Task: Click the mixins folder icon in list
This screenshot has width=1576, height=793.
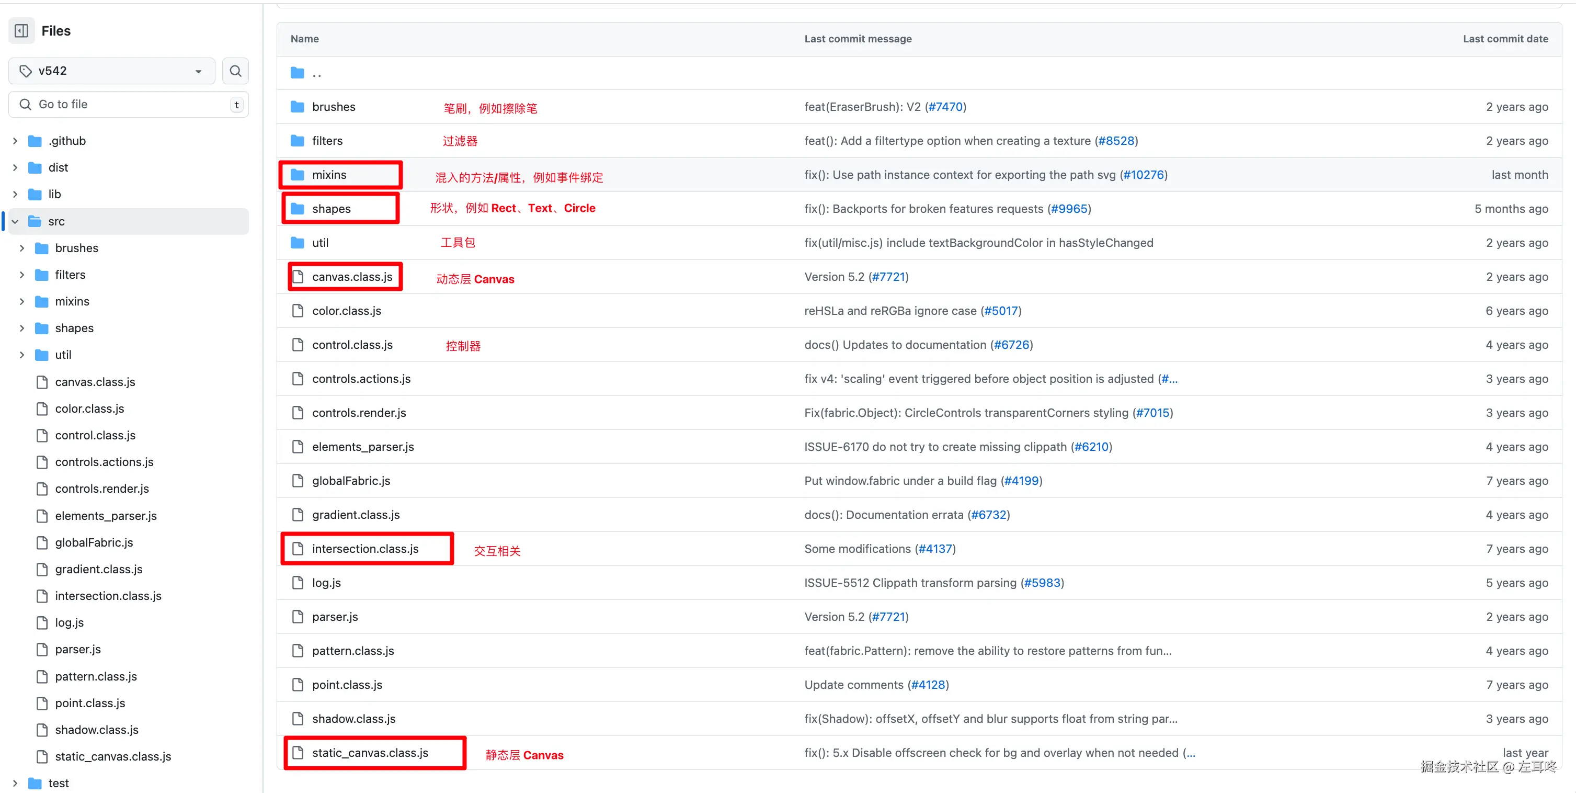Action: coord(298,175)
